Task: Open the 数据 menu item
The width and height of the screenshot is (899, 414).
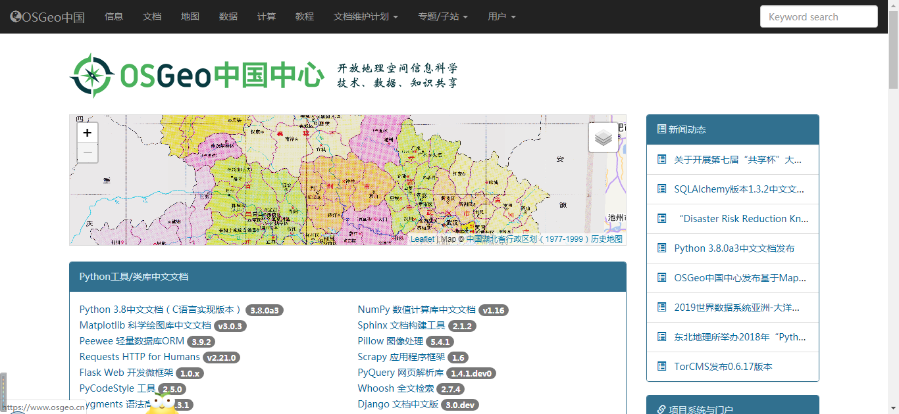Action: click(228, 16)
